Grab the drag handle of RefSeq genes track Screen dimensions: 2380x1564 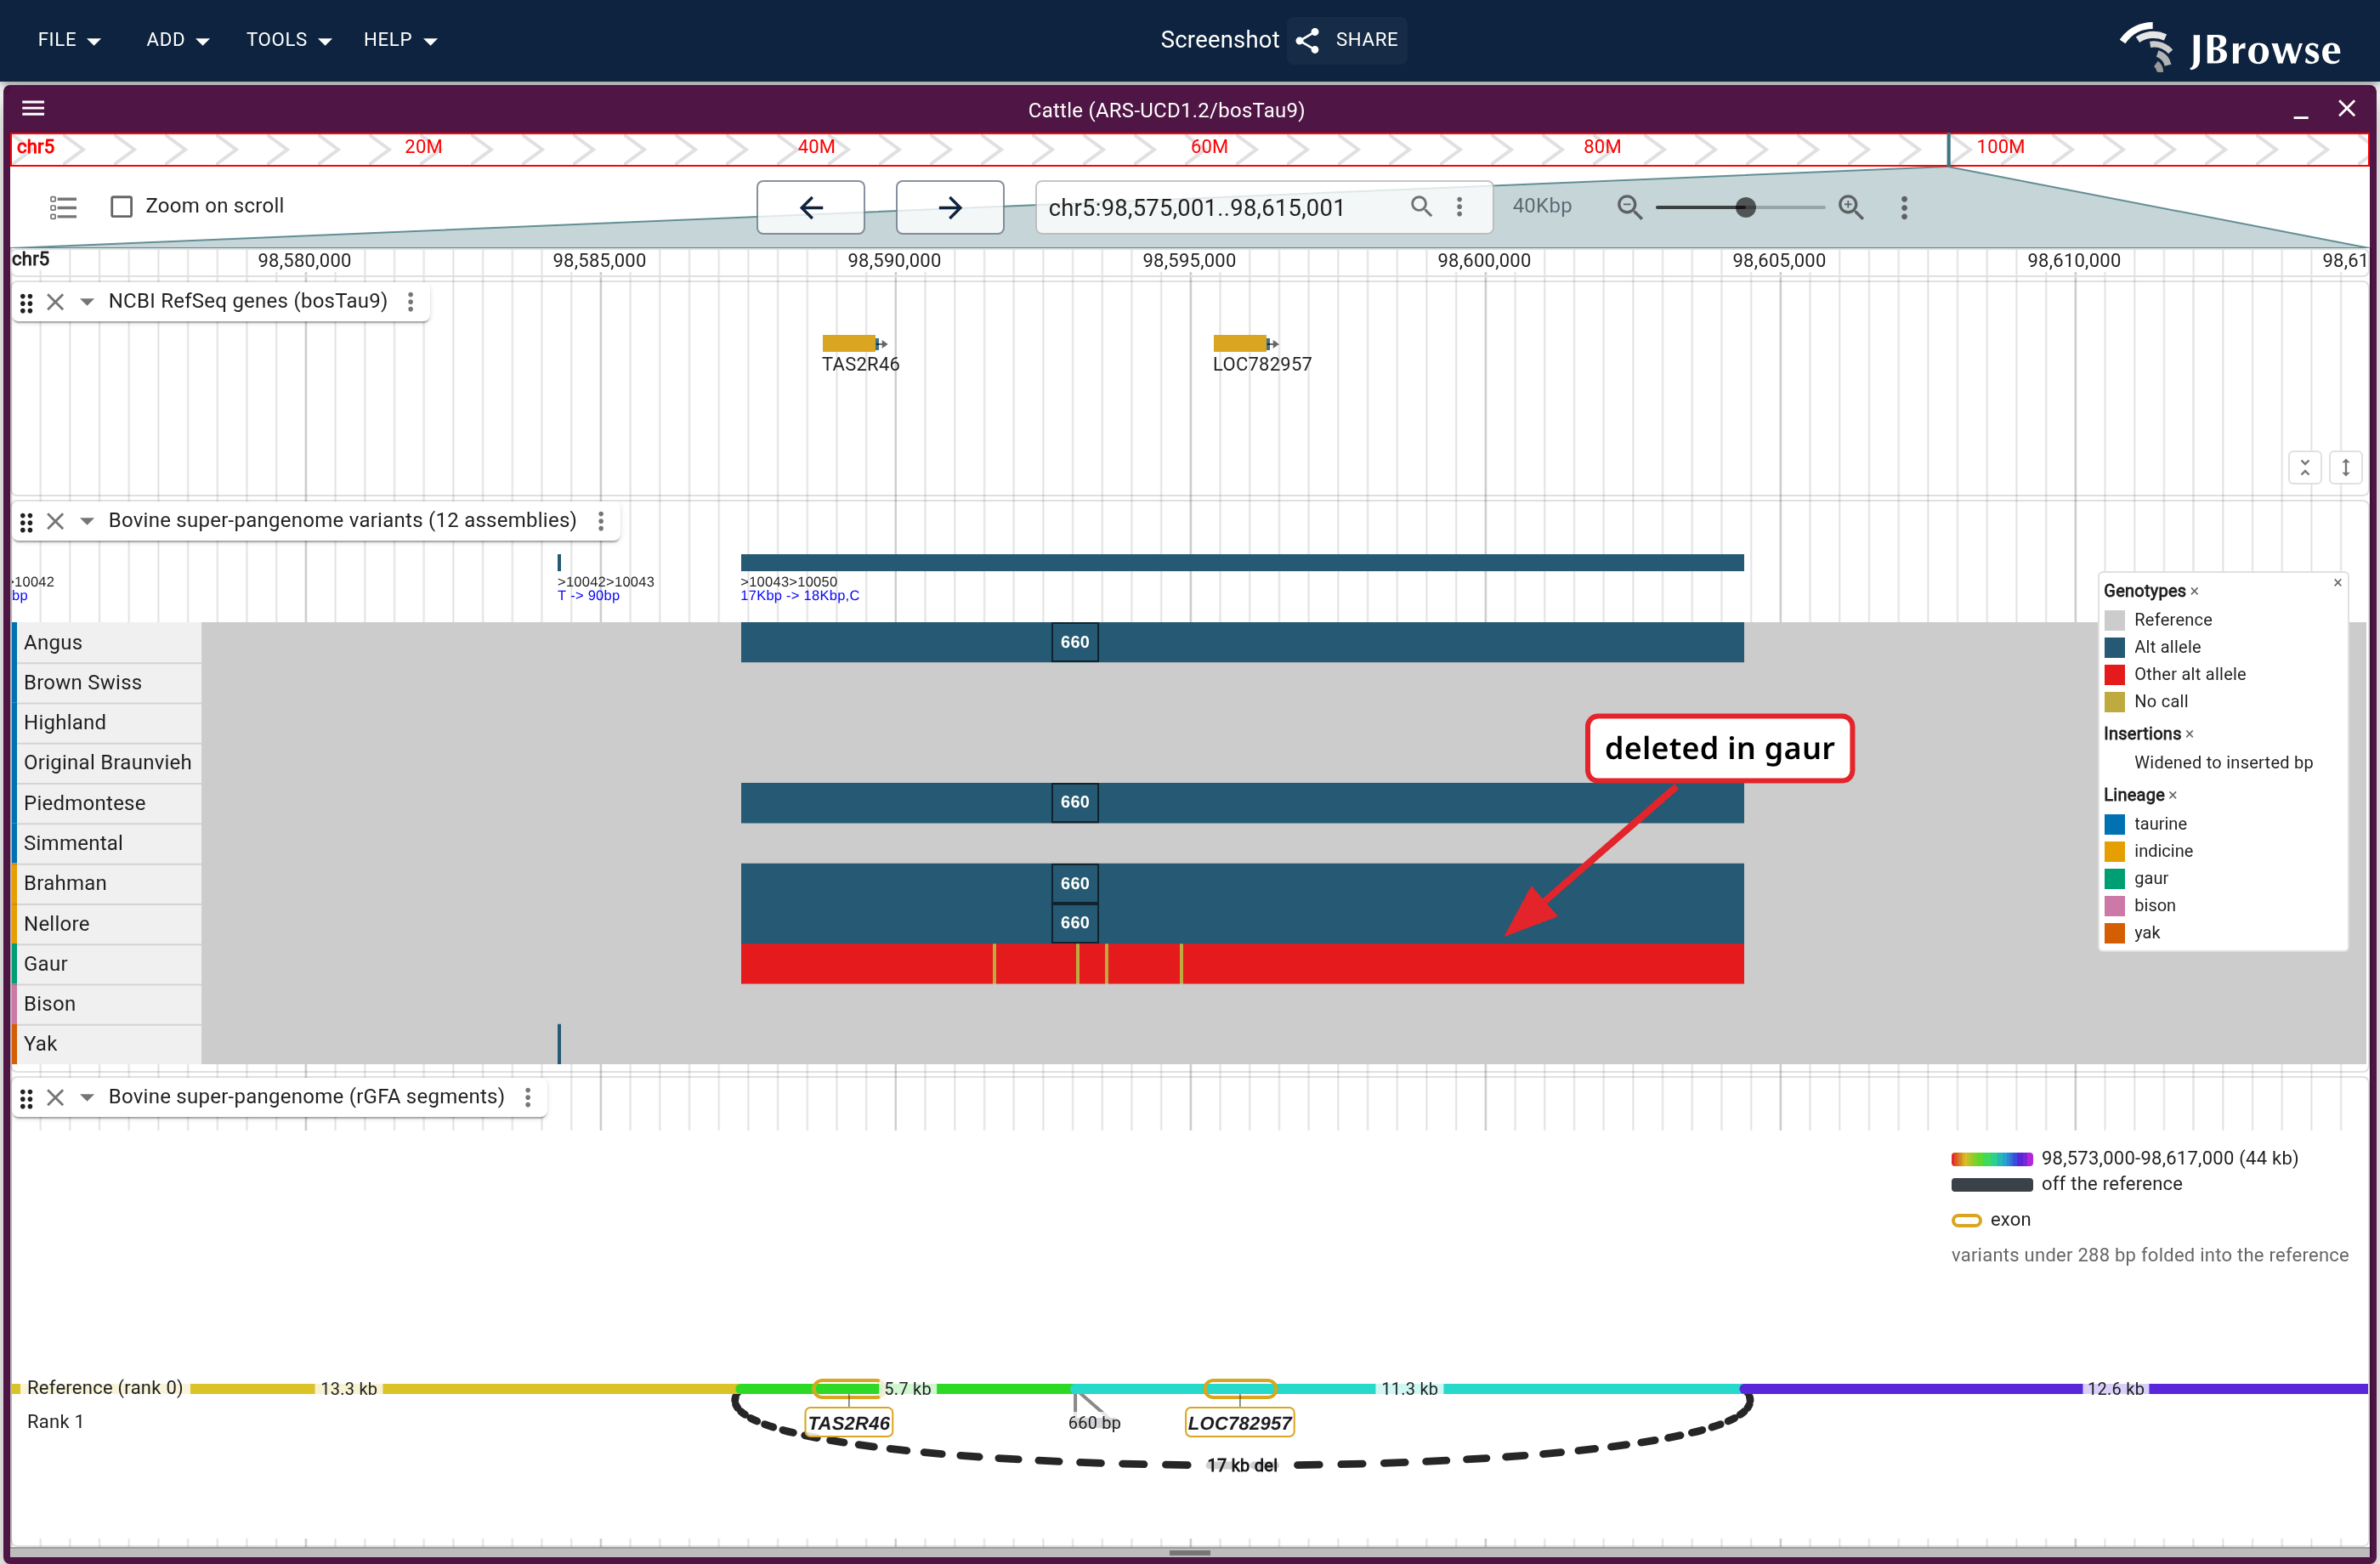click(x=27, y=302)
